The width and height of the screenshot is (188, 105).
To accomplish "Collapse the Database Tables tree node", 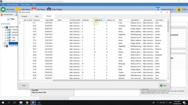I will pyautogui.click(x=2, y=27).
